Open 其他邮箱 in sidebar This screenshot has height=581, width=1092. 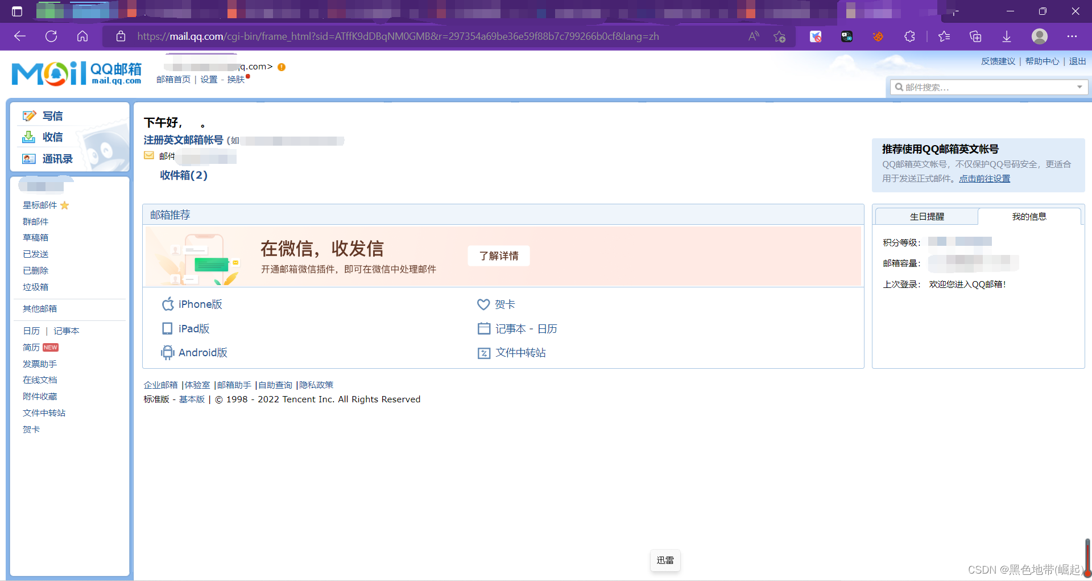pos(40,309)
